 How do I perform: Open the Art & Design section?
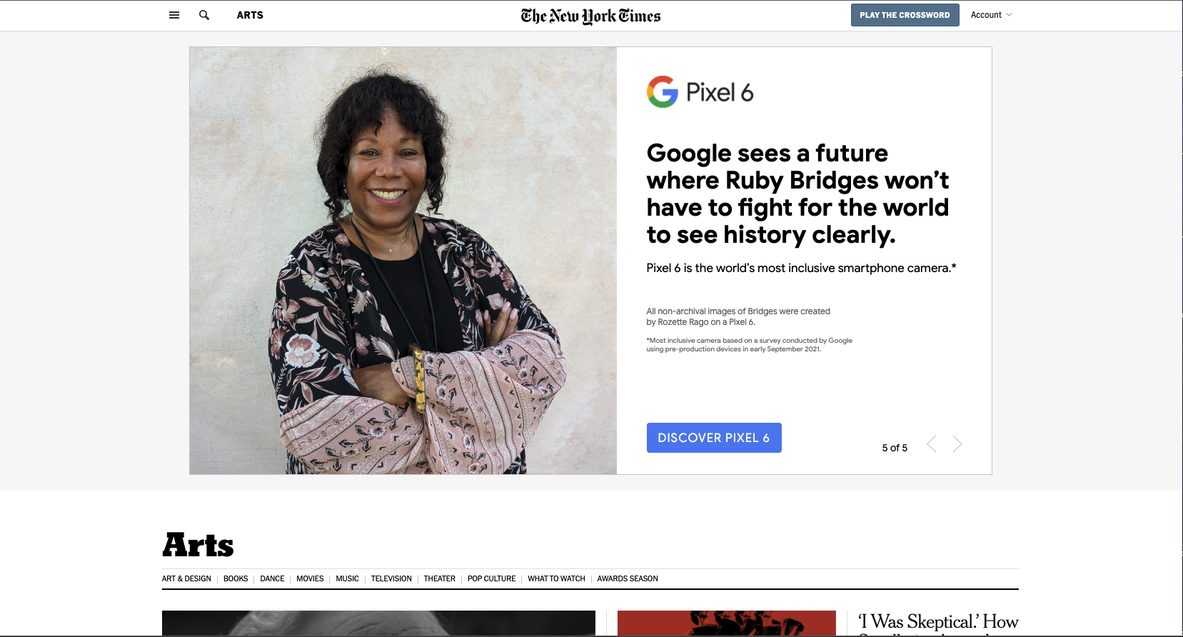(x=186, y=578)
